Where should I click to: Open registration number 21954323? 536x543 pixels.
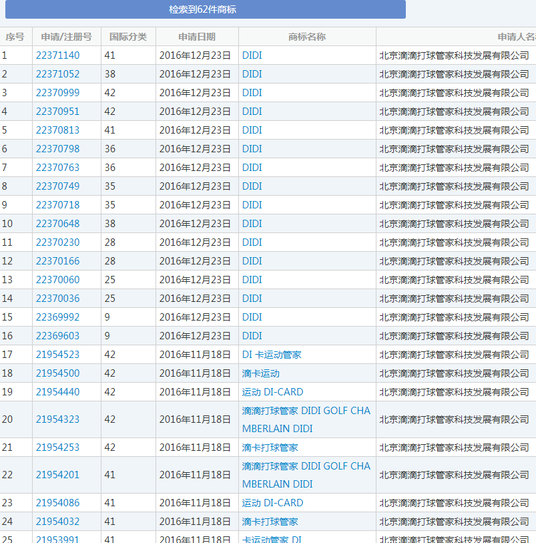(x=58, y=419)
